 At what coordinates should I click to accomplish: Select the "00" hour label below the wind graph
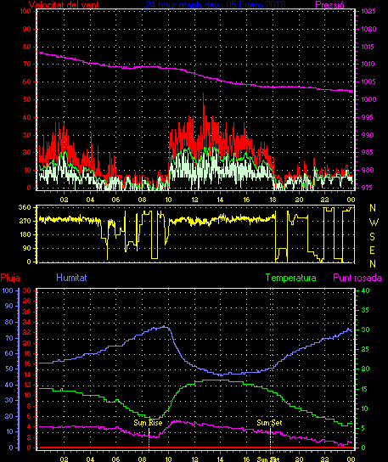click(x=351, y=200)
